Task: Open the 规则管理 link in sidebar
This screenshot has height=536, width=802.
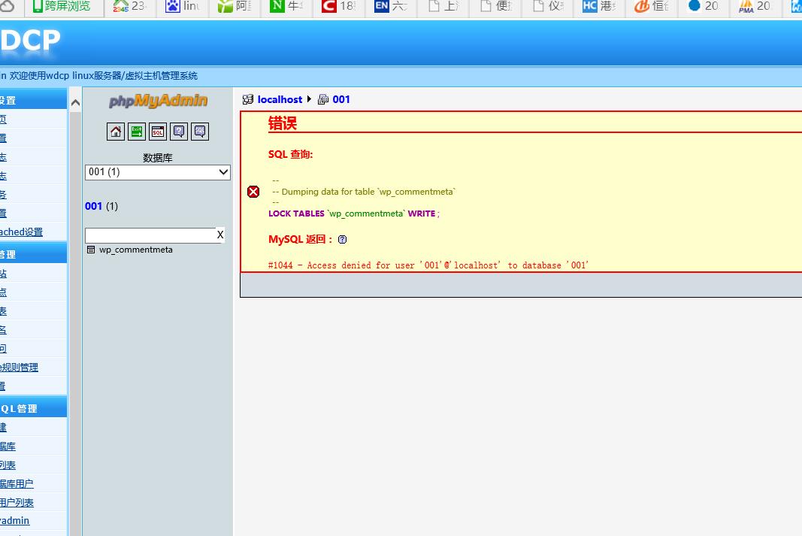Action: tap(20, 368)
